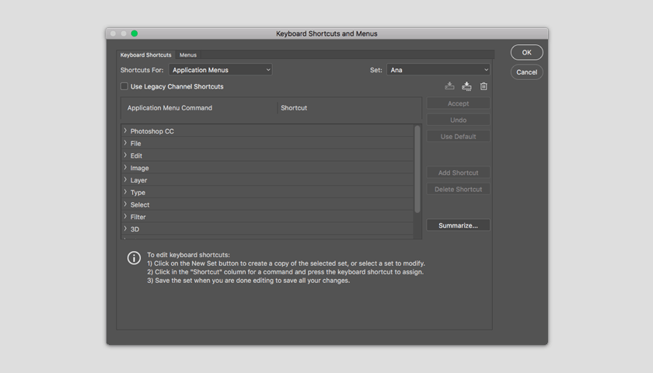Click the command list vertical scrollbar

click(x=417, y=169)
